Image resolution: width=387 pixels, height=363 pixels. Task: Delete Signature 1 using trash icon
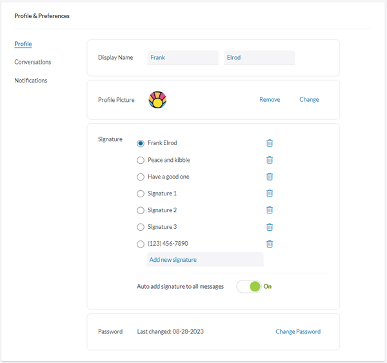[x=270, y=193]
